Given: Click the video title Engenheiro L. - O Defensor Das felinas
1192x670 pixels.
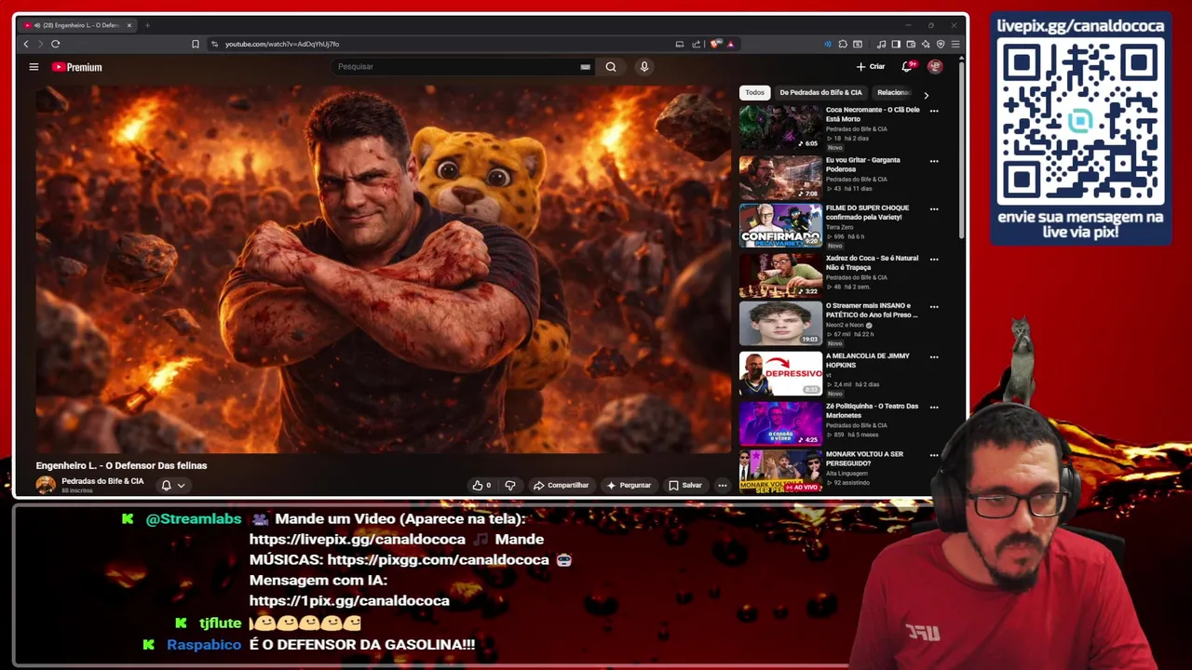Looking at the screenshot, I should point(121,465).
